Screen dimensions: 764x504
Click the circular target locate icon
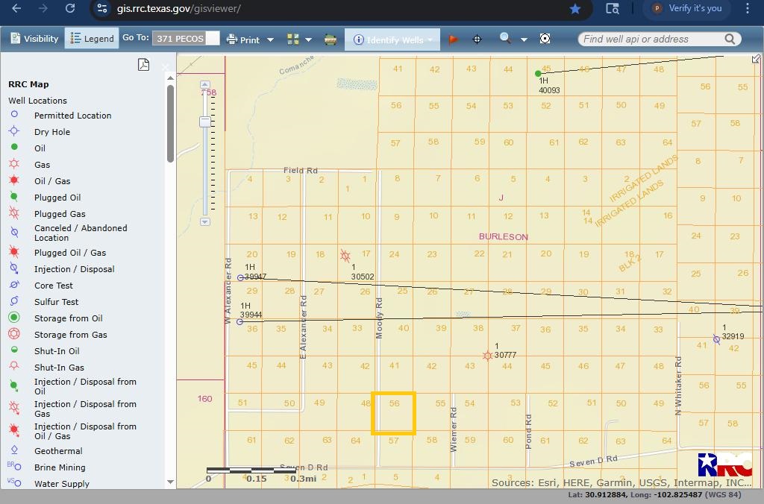click(x=545, y=39)
